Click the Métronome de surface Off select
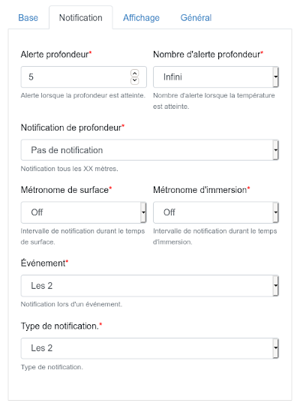This screenshot has width=300, height=406. 83,212
